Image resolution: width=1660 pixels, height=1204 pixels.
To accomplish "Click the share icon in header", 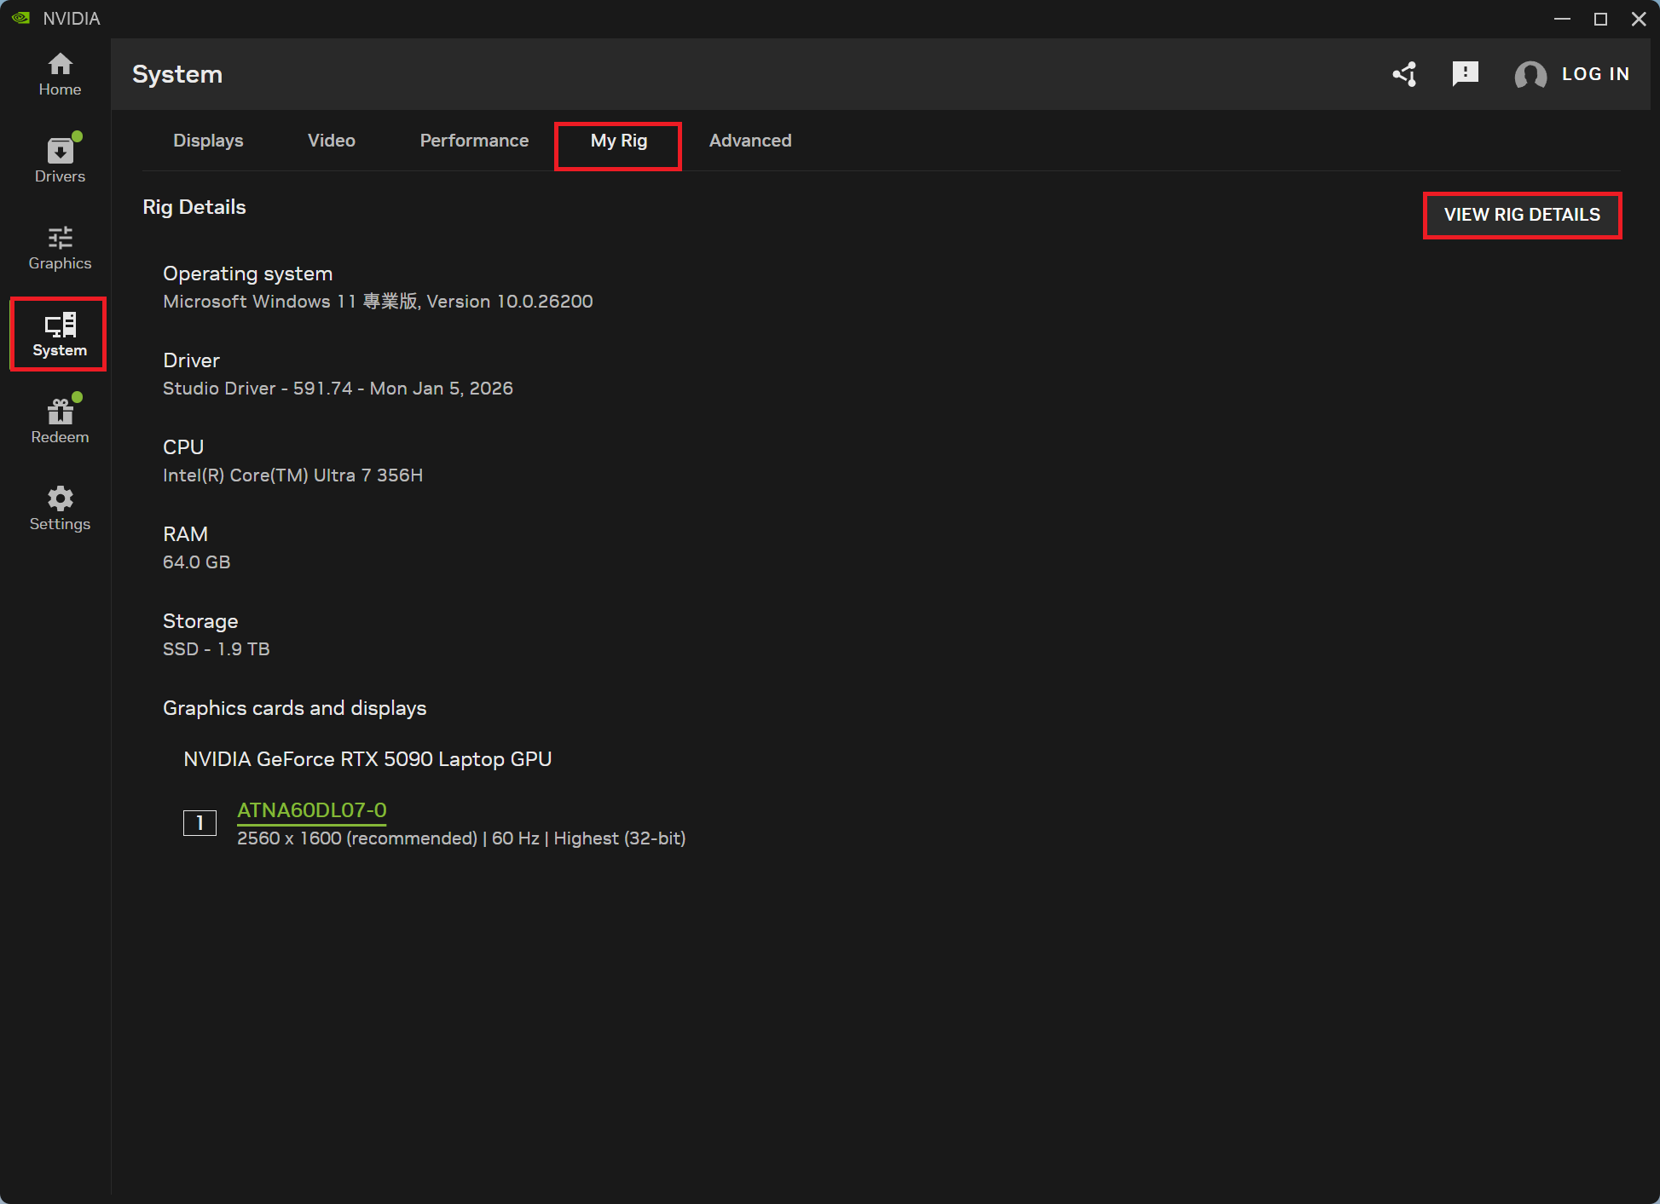I will 1405,74.
